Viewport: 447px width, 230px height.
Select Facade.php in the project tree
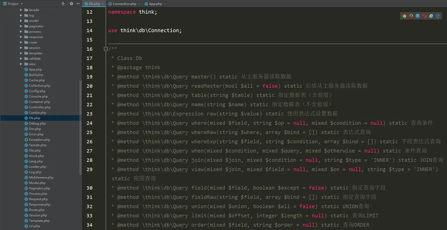click(x=35, y=145)
